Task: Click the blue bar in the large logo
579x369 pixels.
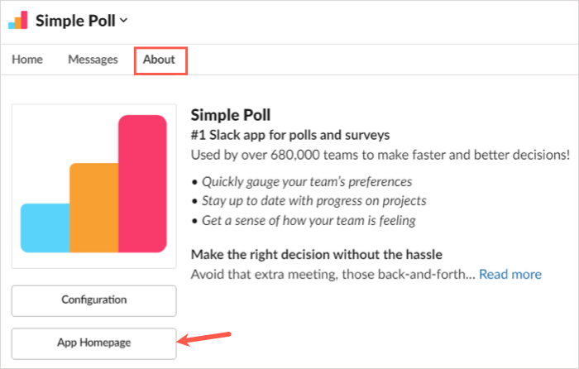Action: pyautogui.click(x=45, y=228)
